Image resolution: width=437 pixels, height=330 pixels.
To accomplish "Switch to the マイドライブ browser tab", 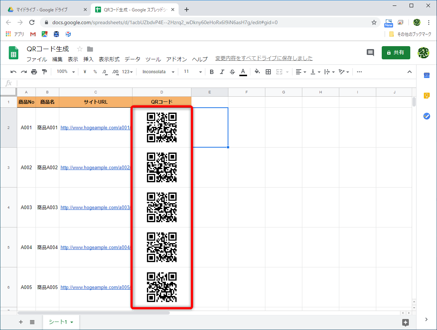I will [x=42, y=9].
